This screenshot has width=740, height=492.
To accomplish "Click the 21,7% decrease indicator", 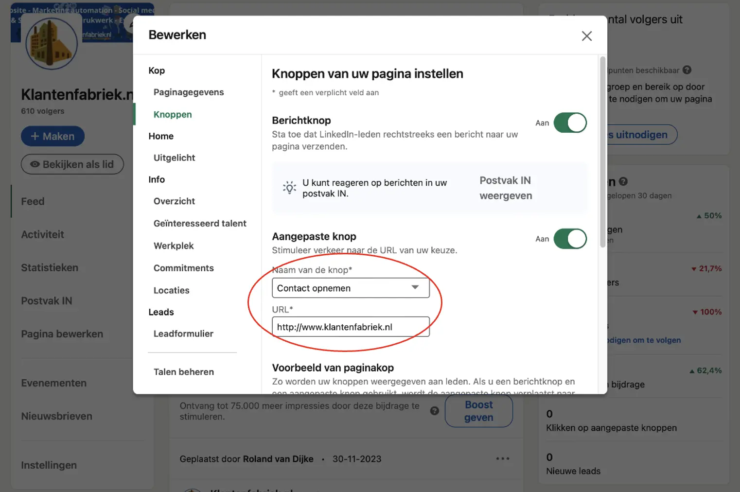I will (x=706, y=269).
